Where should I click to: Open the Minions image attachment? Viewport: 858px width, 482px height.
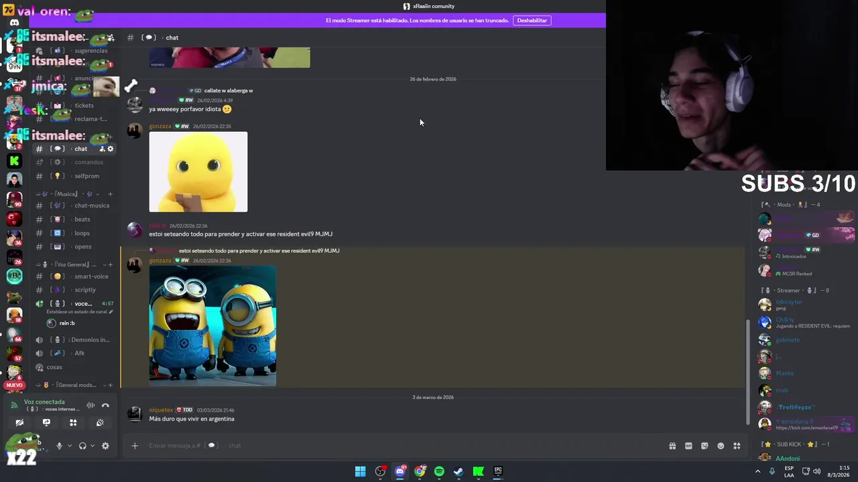pyautogui.click(x=212, y=326)
